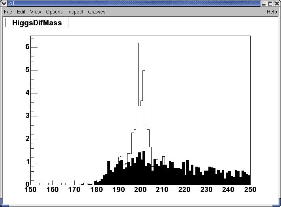Click y-axis label 3

pyautogui.click(x=27, y=116)
